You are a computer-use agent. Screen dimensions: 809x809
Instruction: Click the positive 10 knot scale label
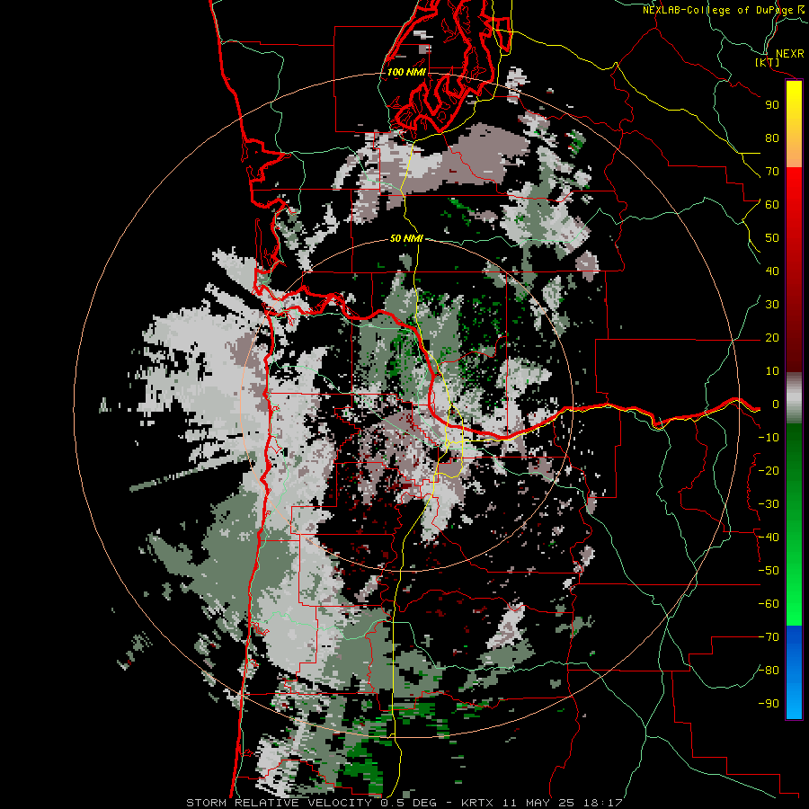tap(772, 371)
